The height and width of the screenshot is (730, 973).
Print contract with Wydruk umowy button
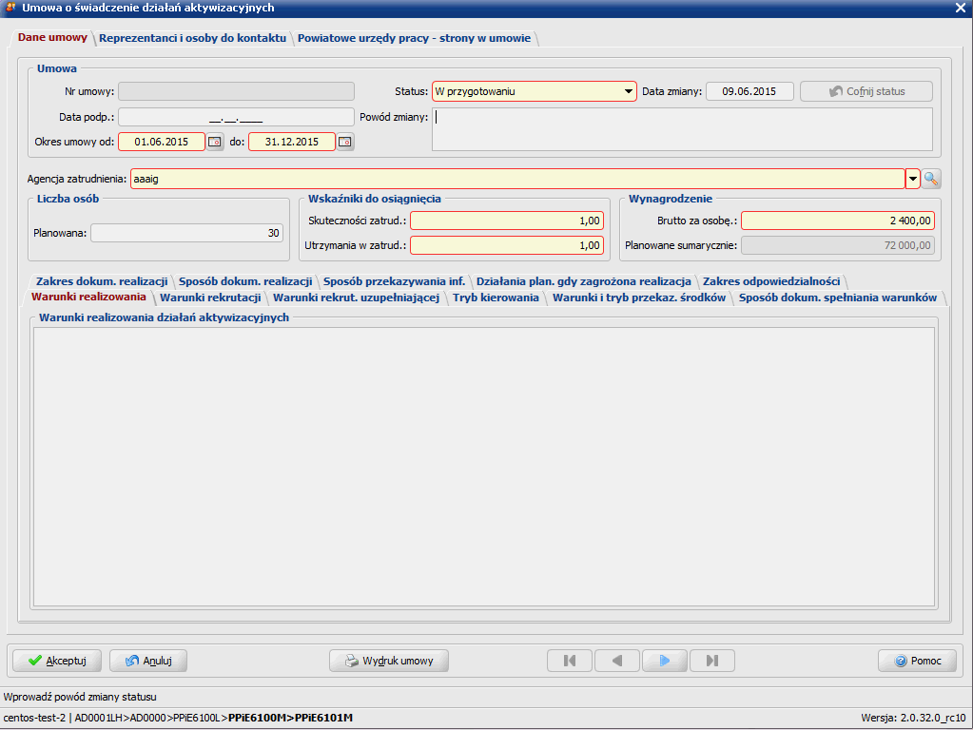pos(389,661)
